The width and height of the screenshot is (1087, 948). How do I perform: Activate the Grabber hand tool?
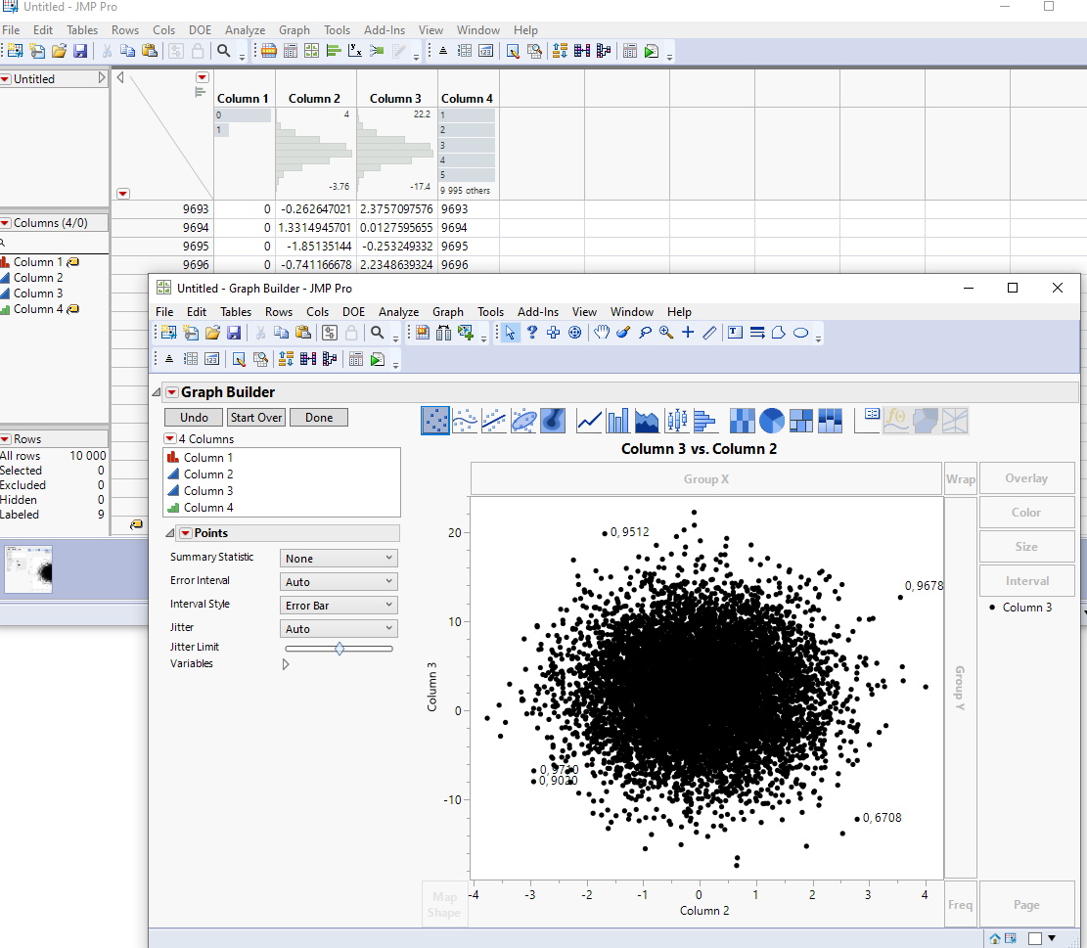(602, 333)
